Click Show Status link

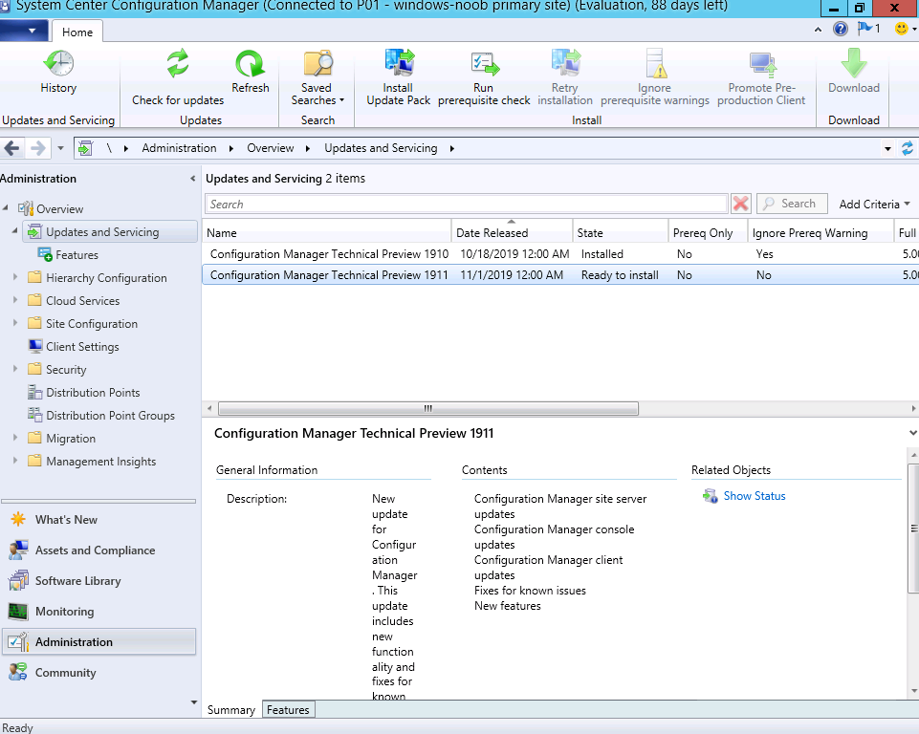755,496
